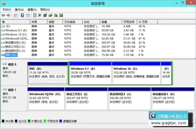Select 移动资料区3 (J:) partition on Disk 1
This screenshot has height=129, width=196.
point(129,98)
